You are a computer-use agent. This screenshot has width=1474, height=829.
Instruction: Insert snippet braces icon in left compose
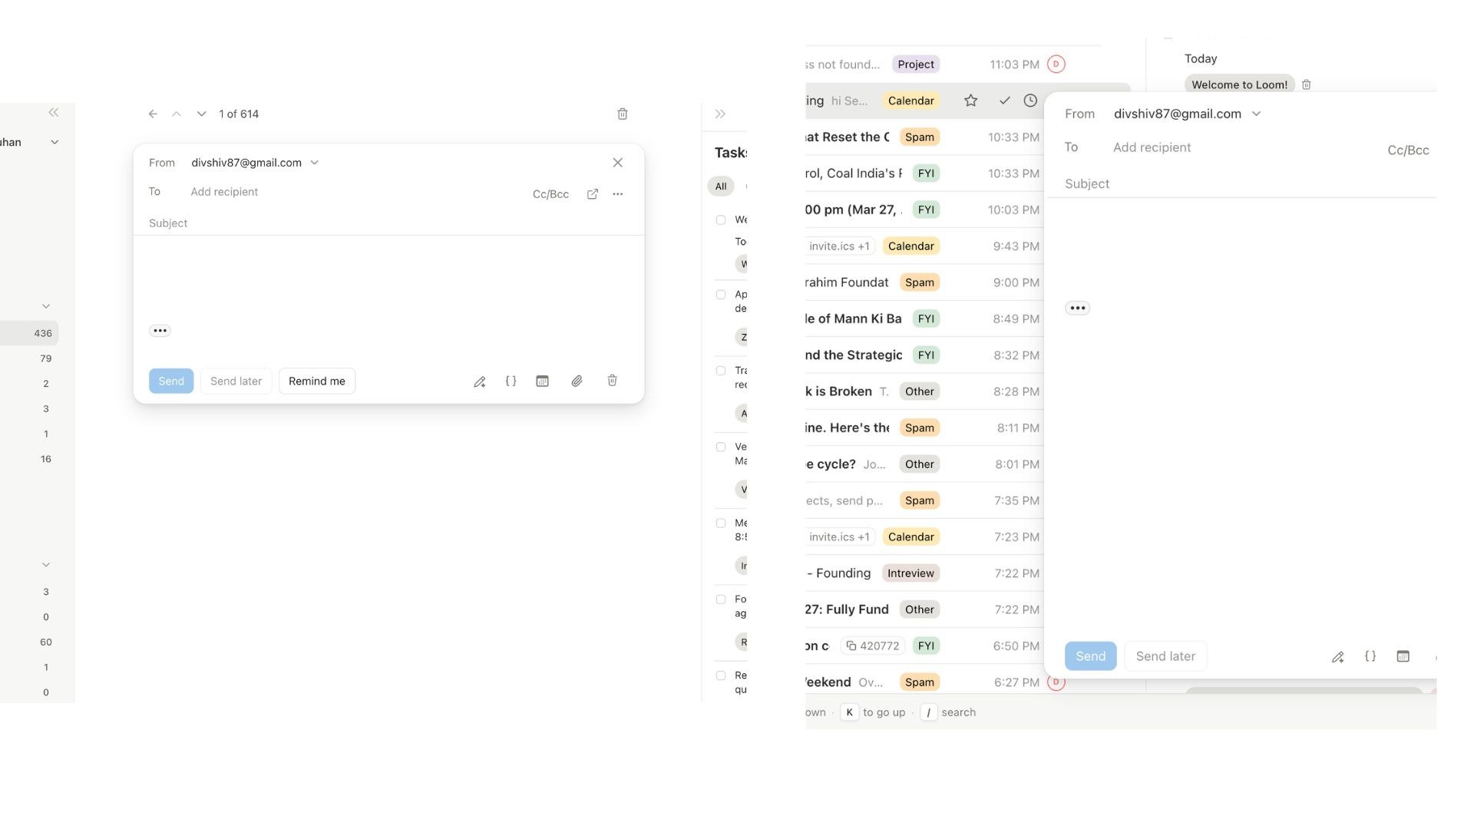pyautogui.click(x=511, y=381)
